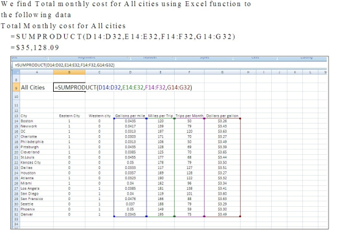The height and width of the screenshot is (249, 342).
Task: Select row 13 header
Action: pyautogui.click(x=16, y=116)
